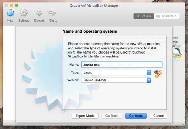The width and height of the screenshot is (188, 129).
Task: Click the Ubuntu 64-bit OS icon
Action: [158, 74]
